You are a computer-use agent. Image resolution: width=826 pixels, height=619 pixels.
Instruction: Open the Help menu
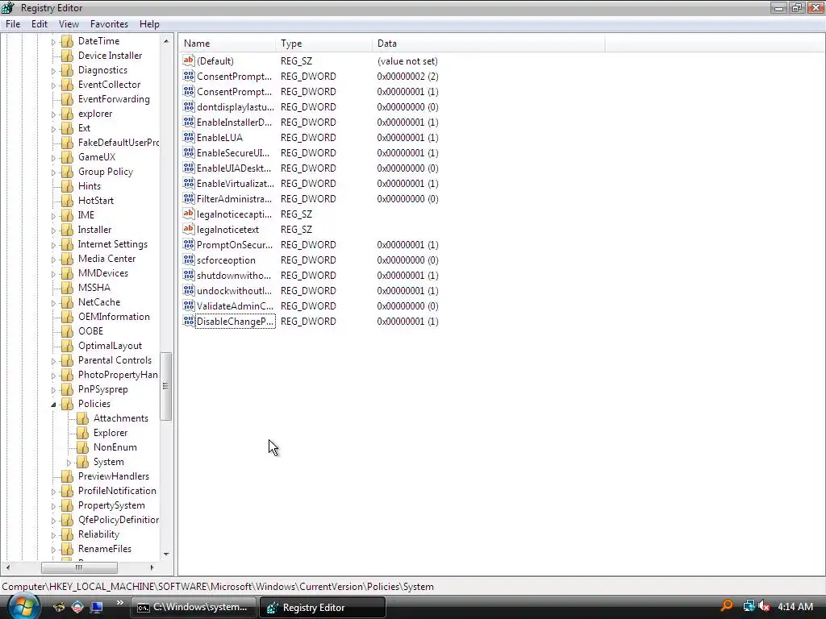coord(149,24)
